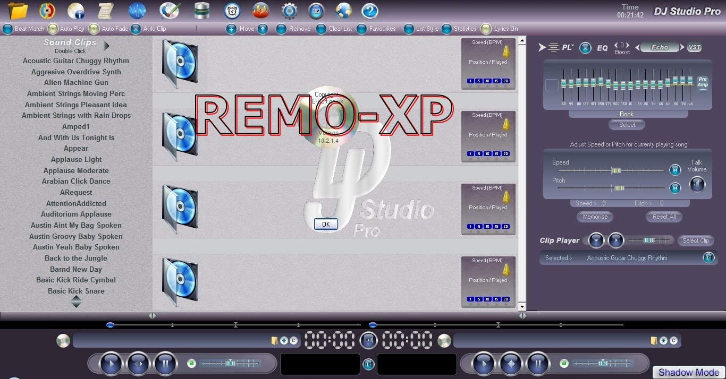Open the blue waveform icon in toolbar

[137, 10]
